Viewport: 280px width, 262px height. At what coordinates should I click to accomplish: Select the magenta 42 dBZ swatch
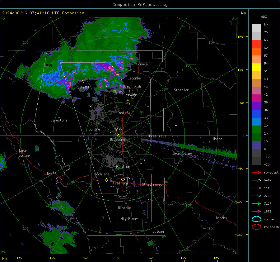pos(256,98)
